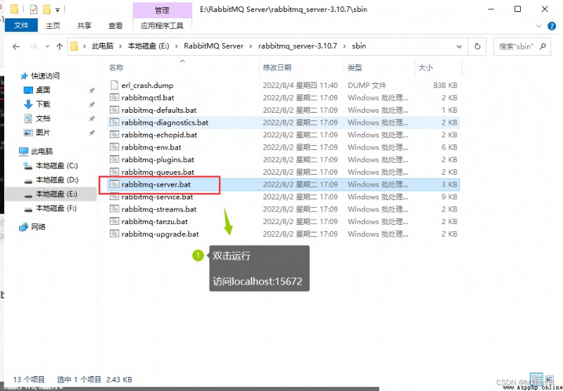Viewport: 563px width, 391px height.
Task: Select 下载 in the navigation pane
Action: click(x=43, y=104)
